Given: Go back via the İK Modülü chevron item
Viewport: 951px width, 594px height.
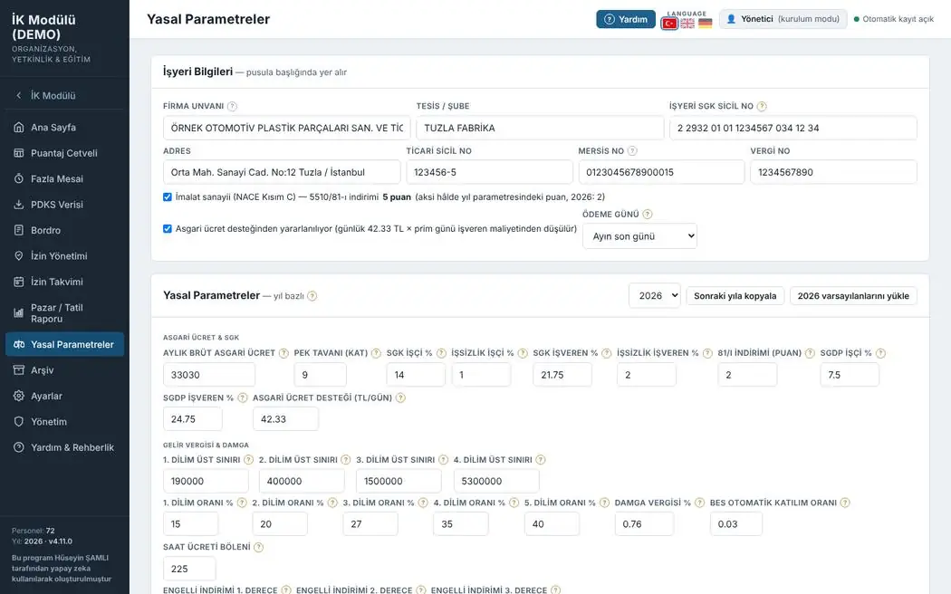Looking at the screenshot, I should pos(64,95).
